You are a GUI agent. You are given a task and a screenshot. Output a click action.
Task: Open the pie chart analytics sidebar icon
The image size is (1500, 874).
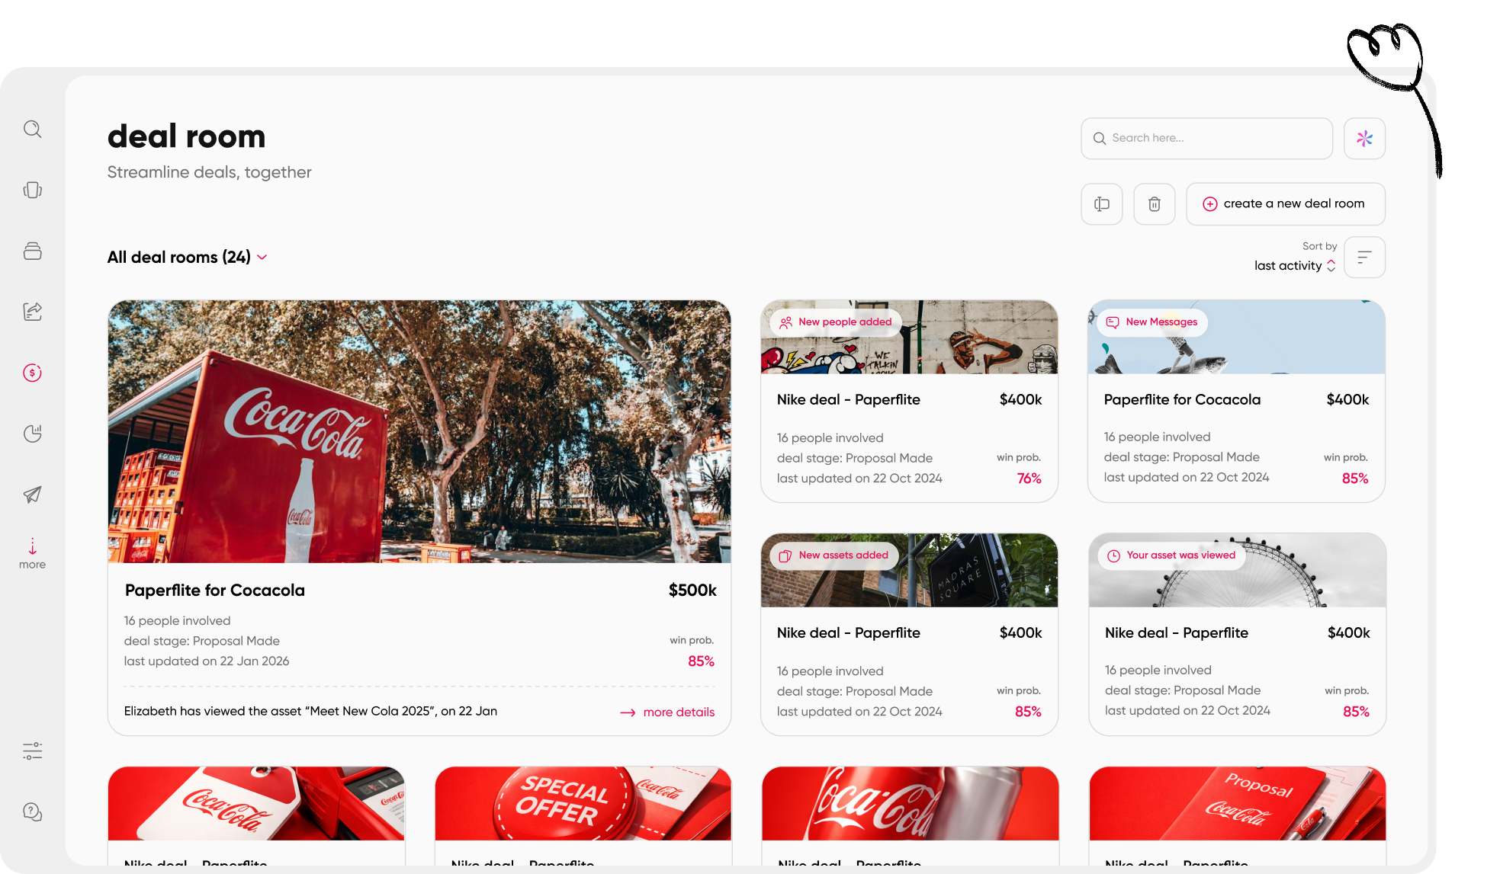coord(32,434)
